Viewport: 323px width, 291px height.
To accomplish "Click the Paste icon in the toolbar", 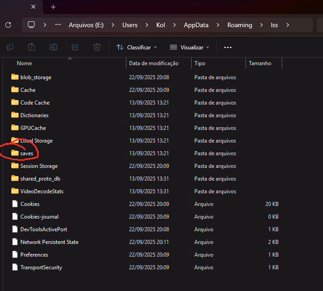I will point(32,47).
